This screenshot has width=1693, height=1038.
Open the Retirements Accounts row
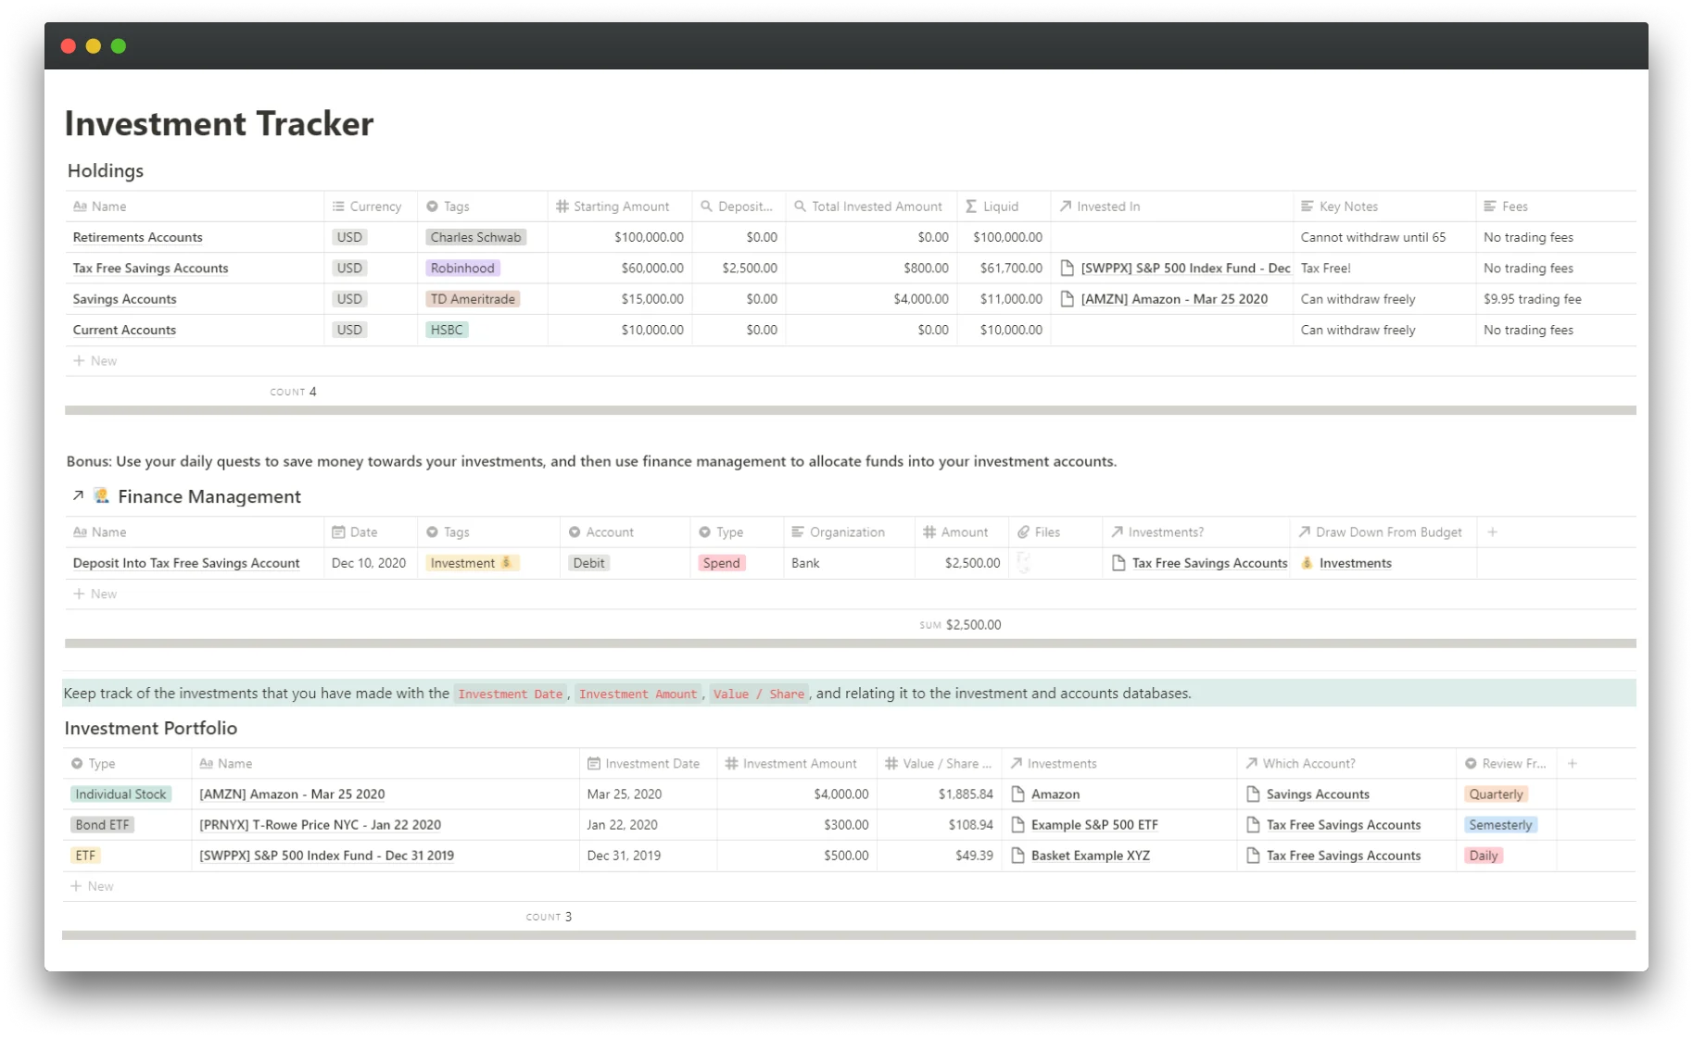[138, 237]
